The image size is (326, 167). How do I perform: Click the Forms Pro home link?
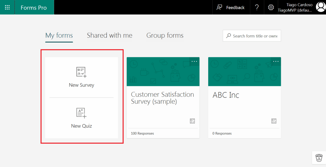pos(33,7)
